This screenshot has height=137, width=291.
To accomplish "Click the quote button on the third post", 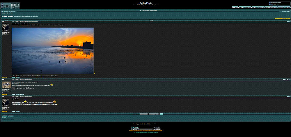I will pyautogui.click(x=289, y=96).
